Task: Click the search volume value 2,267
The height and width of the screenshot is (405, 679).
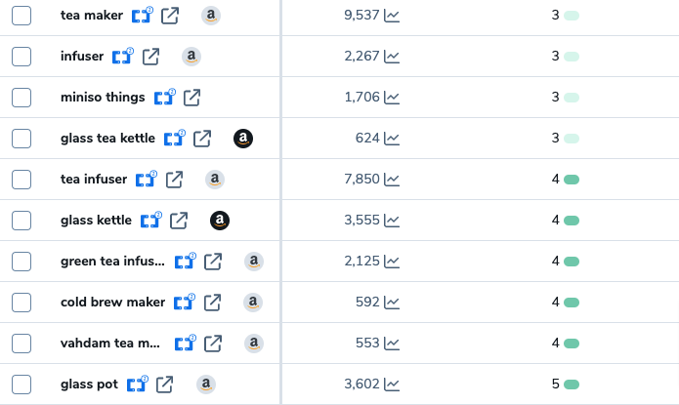Action: coord(361,57)
